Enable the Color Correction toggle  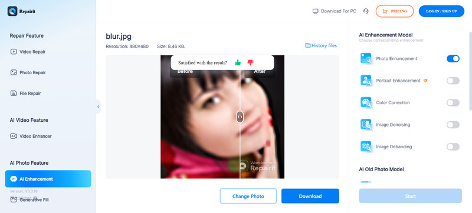click(453, 102)
